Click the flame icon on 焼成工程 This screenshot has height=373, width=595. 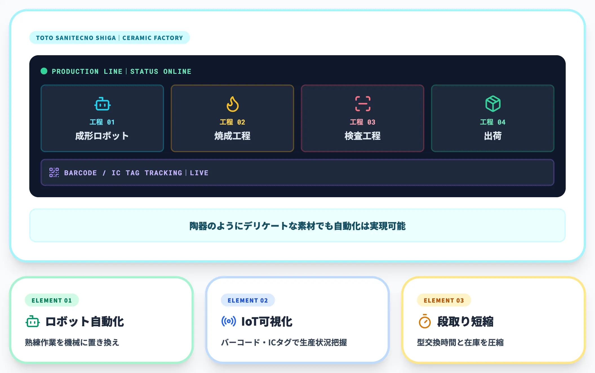232,104
